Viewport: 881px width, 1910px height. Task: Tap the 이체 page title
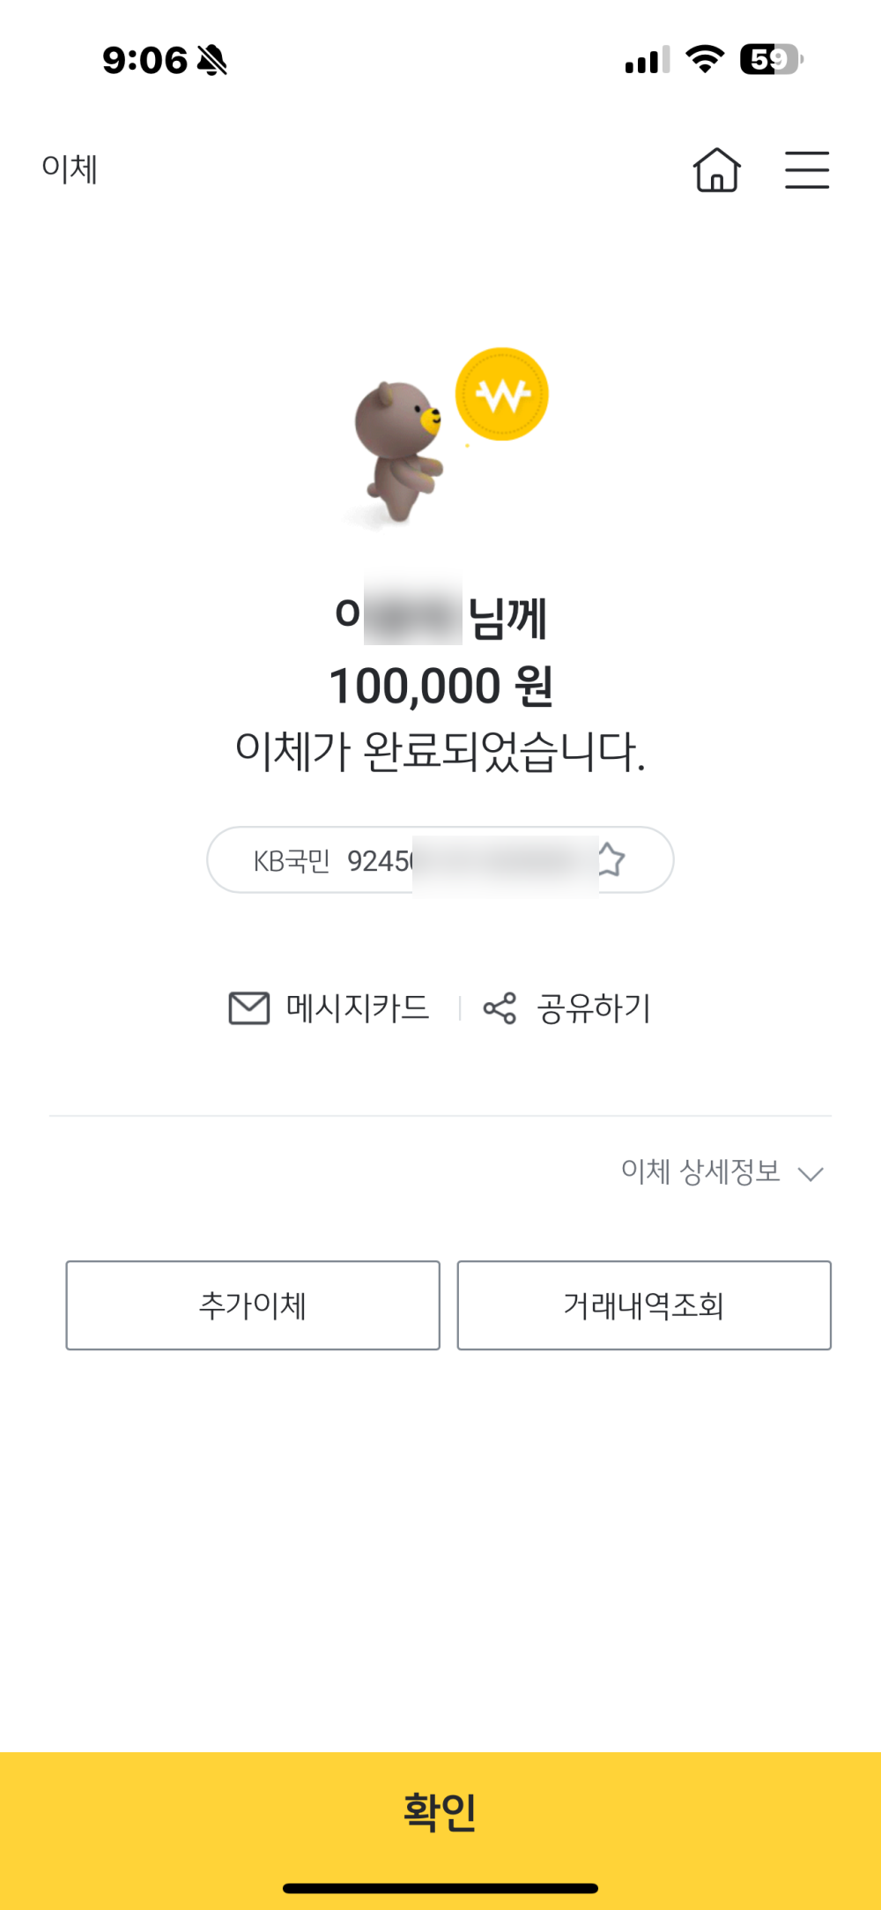click(x=70, y=168)
